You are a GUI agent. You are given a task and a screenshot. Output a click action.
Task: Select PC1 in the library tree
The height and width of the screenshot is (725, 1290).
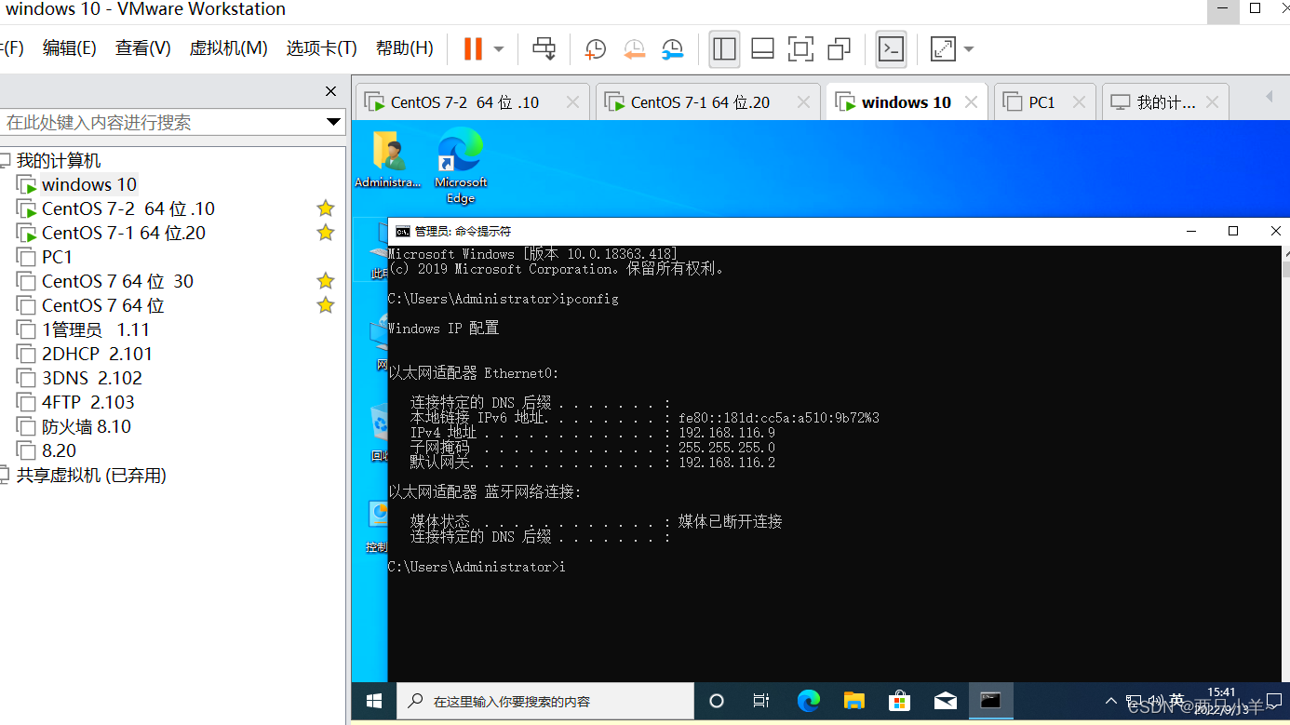(57, 257)
